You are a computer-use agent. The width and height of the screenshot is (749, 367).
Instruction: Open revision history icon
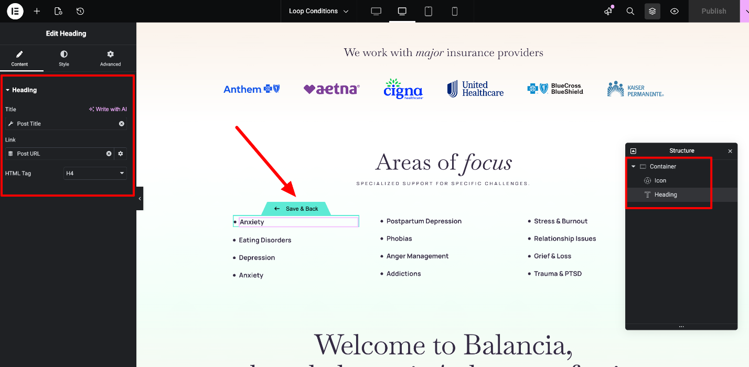tap(80, 11)
